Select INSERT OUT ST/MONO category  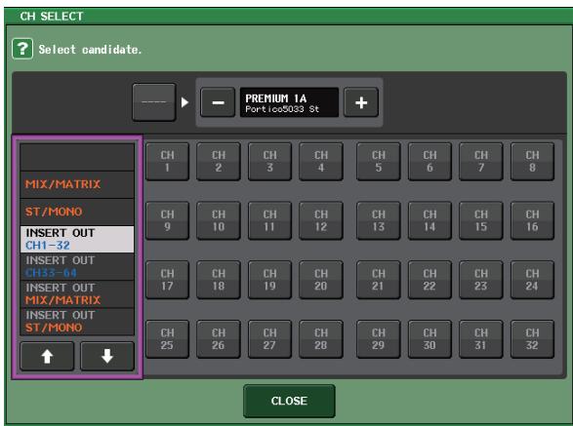[x=77, y=322]
